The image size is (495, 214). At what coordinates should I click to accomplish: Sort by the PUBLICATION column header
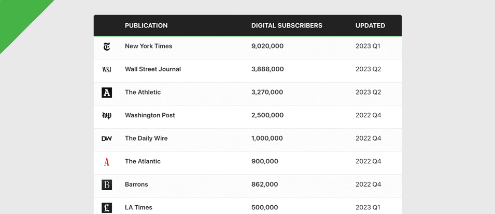[146, 25]
